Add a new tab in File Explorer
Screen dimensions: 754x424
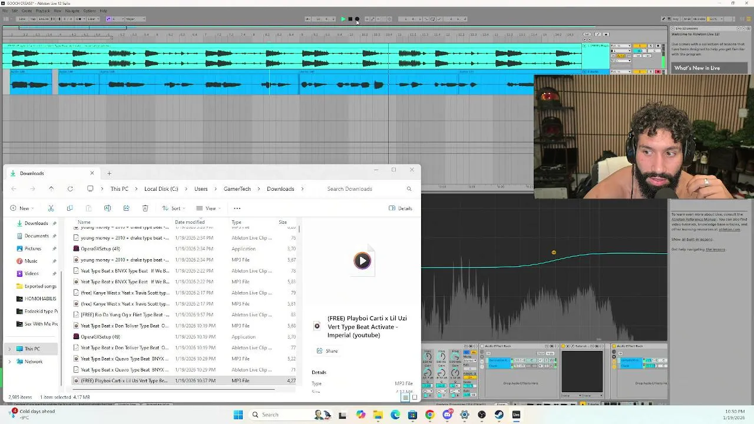(109, 173)
